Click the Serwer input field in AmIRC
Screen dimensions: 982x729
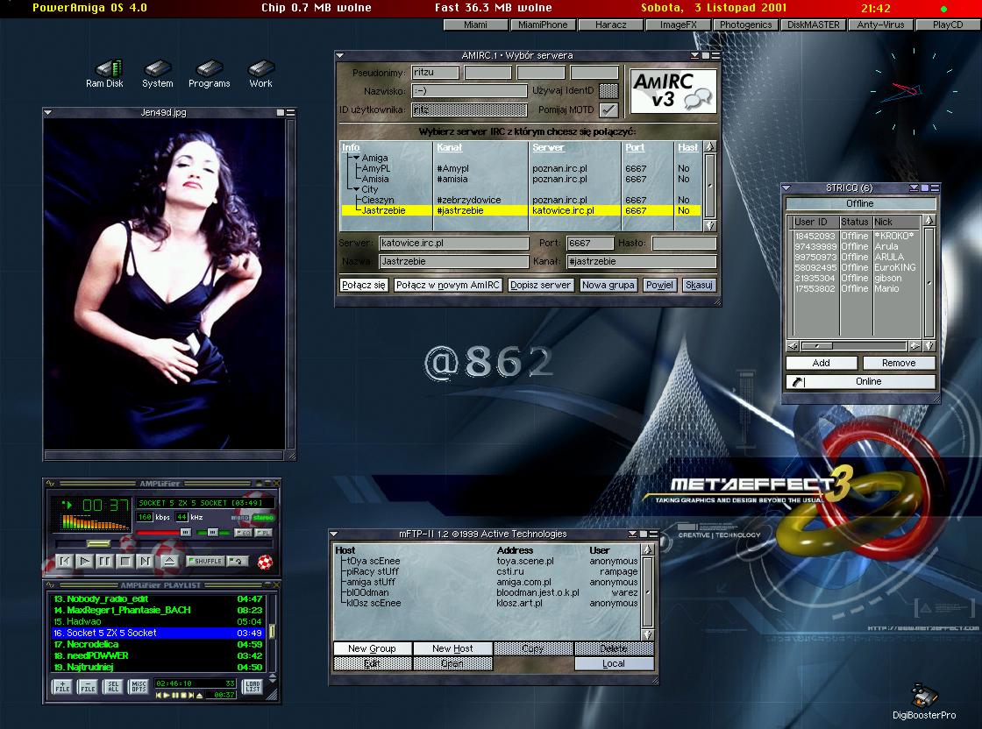[x=454, y=244]
